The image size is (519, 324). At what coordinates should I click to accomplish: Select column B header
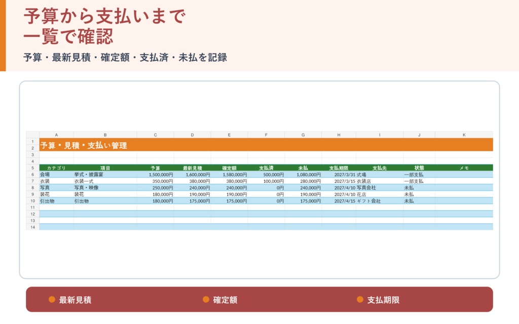105,135
